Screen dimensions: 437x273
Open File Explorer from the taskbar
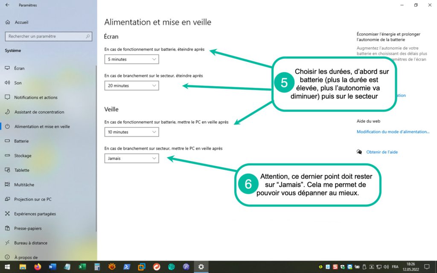pos(23,267)
